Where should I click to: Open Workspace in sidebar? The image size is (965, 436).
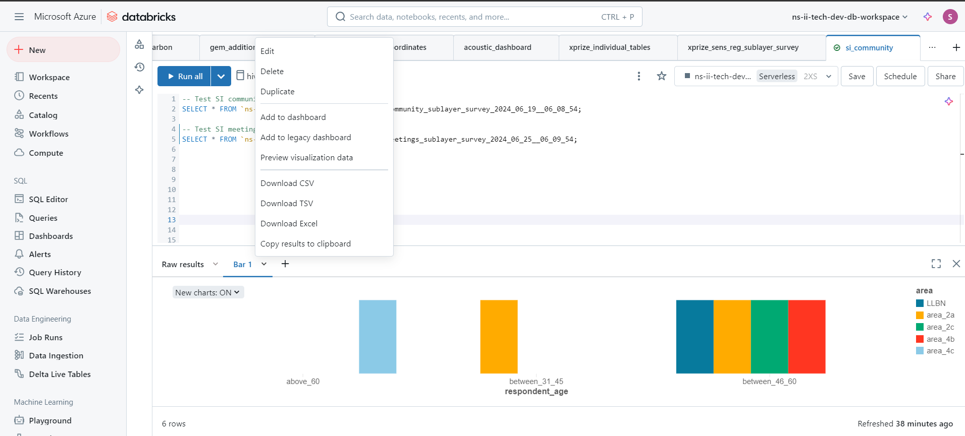[49, 77]
